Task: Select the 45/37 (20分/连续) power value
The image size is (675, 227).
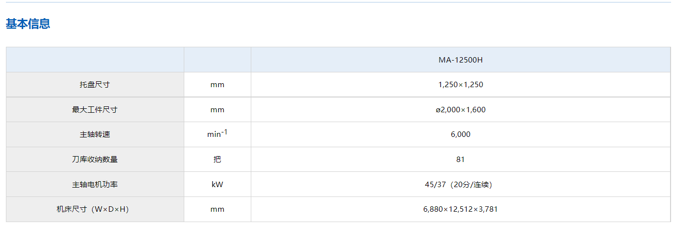Action: point(461,185)
